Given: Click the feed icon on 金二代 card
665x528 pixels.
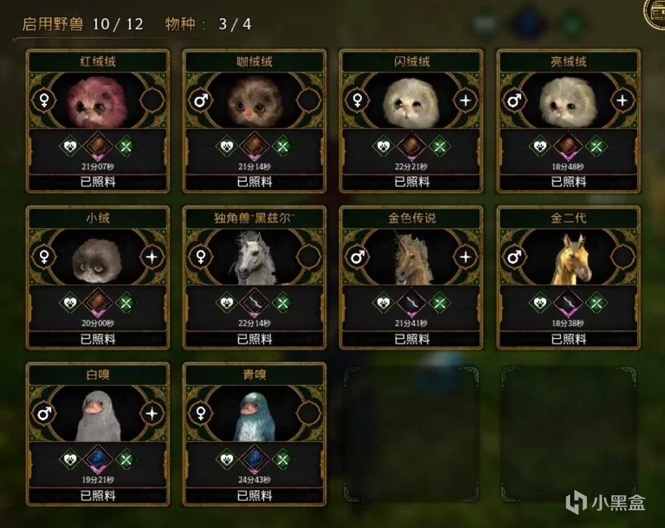Looking at the screenshot, I should pyautogui.click(x=596, y=303).
